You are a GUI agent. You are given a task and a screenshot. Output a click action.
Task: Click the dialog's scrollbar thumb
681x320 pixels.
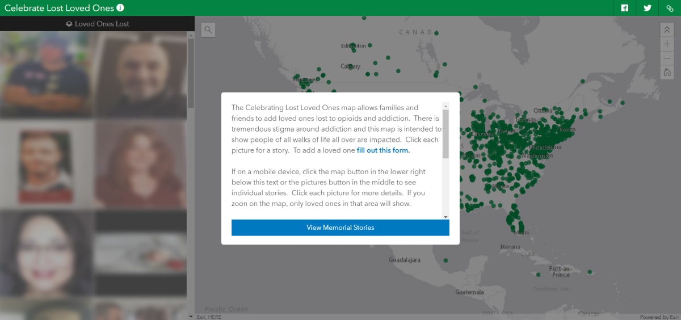tap(445, 133)
